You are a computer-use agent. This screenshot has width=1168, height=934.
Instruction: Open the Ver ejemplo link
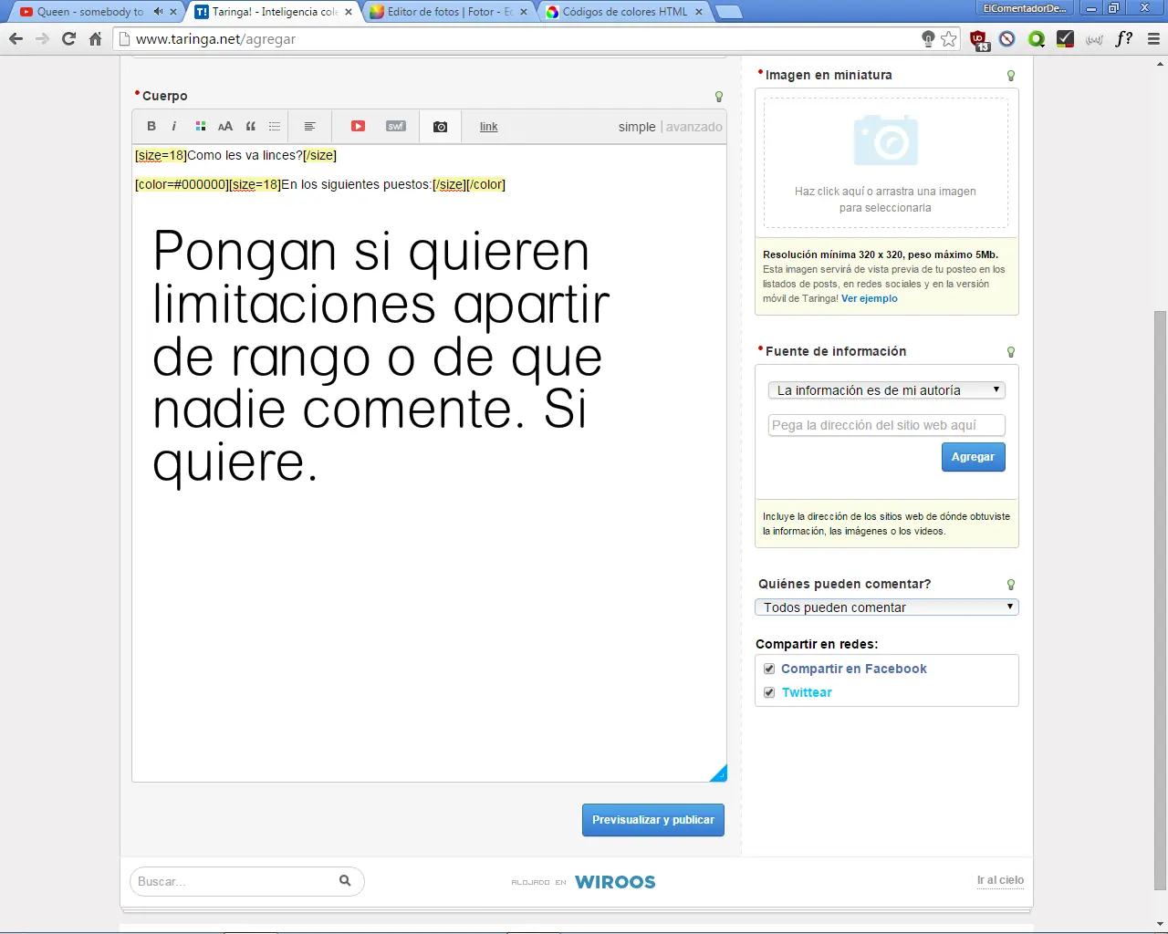[x=870, y=298]
